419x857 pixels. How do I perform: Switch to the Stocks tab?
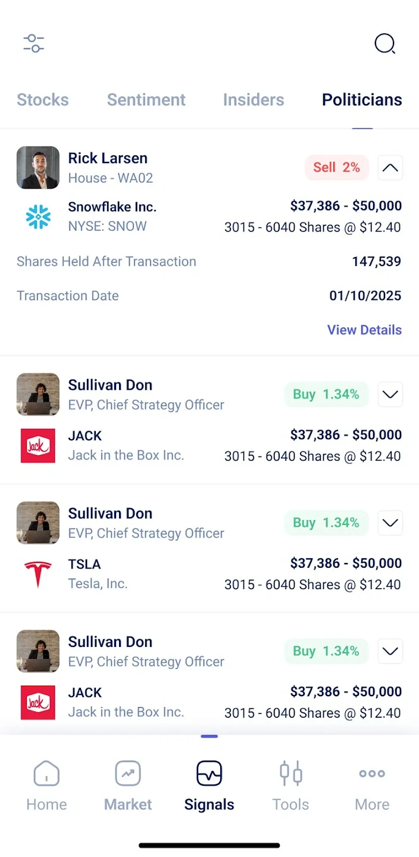point(43,100)
